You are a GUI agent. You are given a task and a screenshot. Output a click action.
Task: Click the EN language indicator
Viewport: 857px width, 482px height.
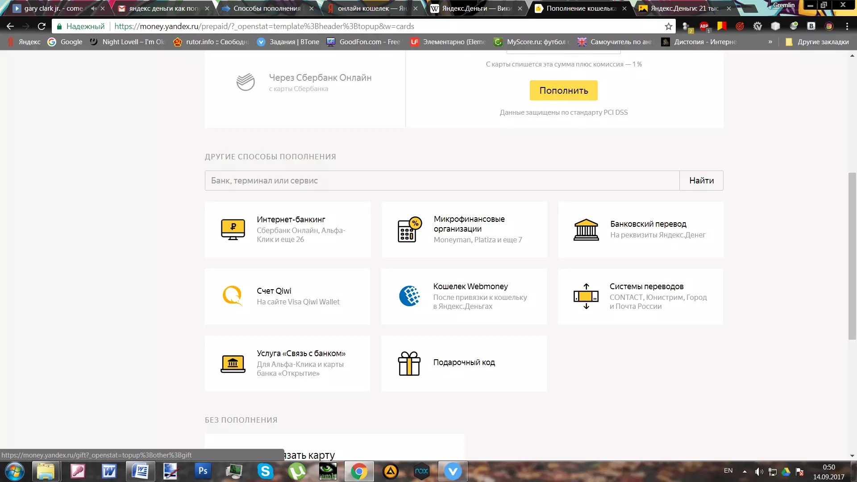coord(728,470)
